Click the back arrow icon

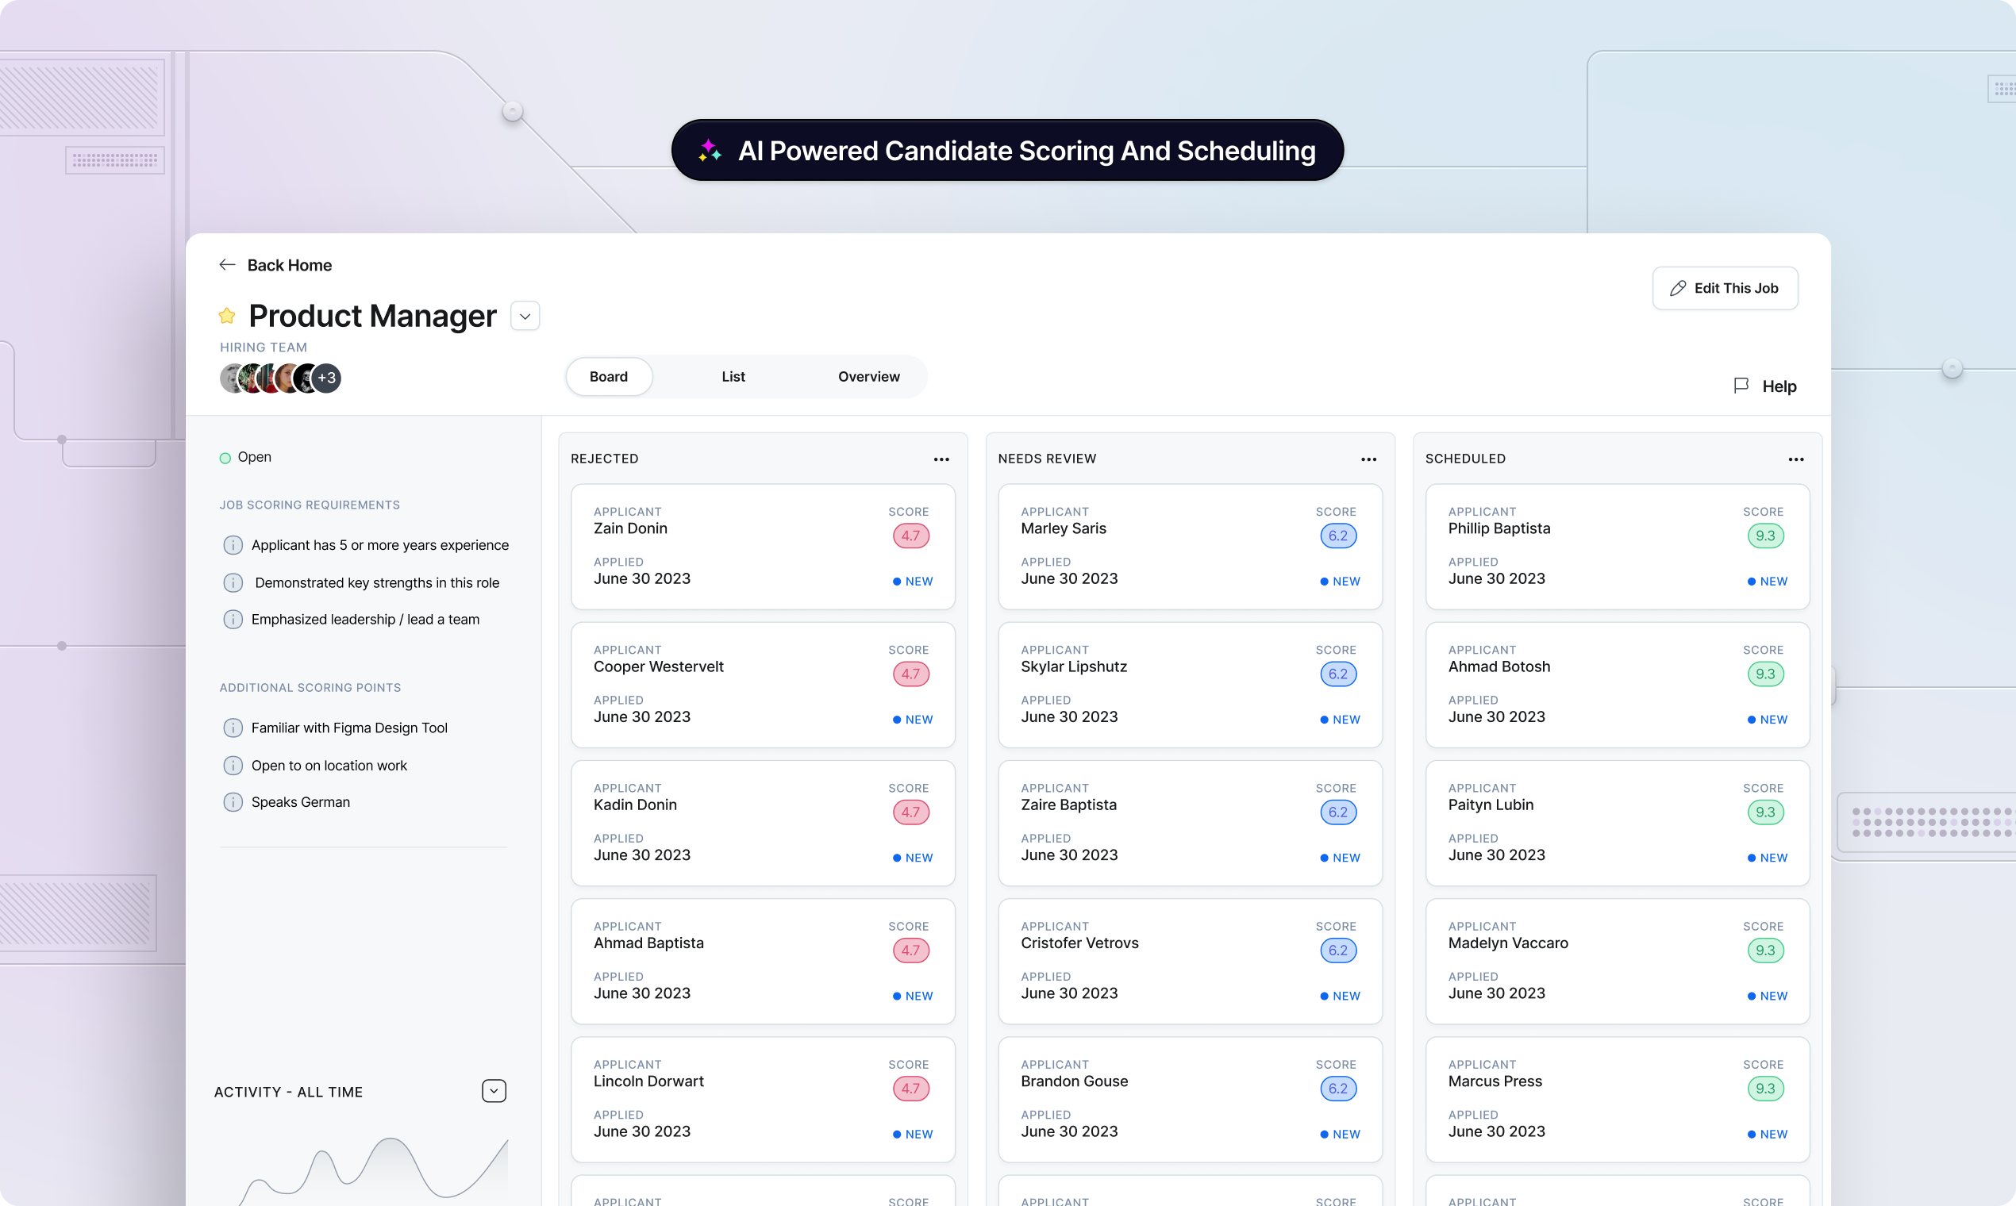(227, 265)
